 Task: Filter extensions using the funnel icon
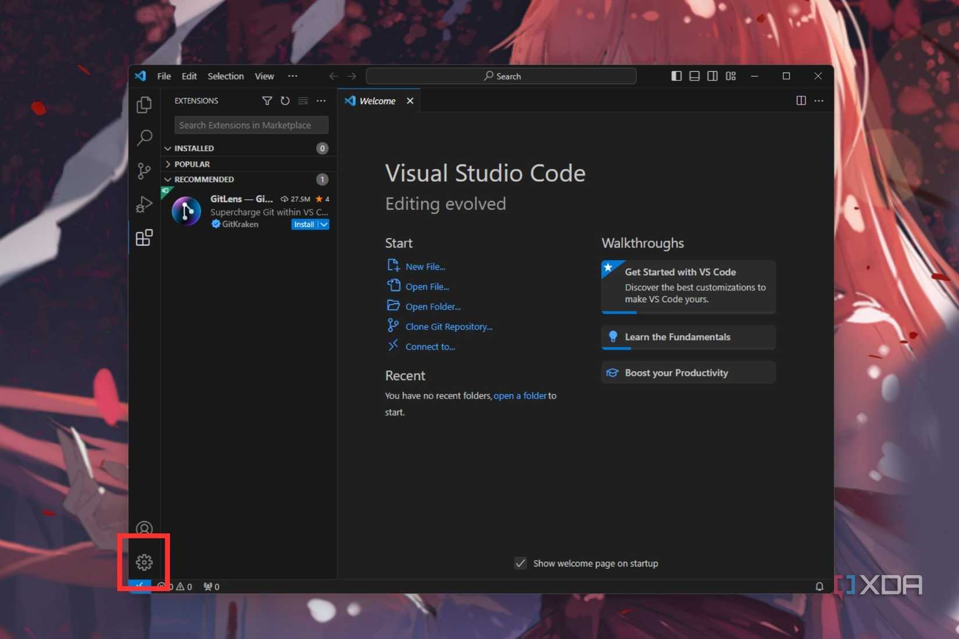coord(267,101)
